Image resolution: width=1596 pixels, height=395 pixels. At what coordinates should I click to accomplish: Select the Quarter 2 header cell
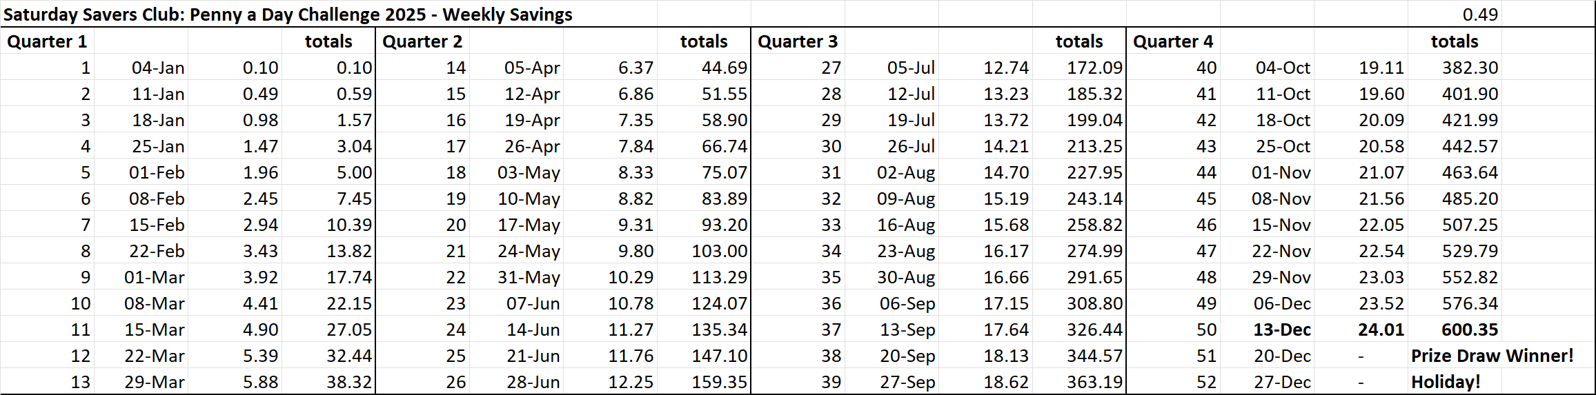tap(422, 41)
